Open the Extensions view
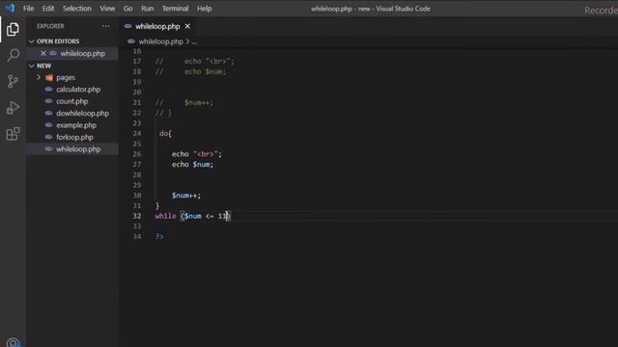Image resolution: width=618 pixels, height=347 pixels. (13, 134)
